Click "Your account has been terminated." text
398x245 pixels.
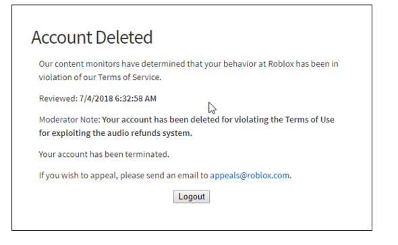coord(104,154)
